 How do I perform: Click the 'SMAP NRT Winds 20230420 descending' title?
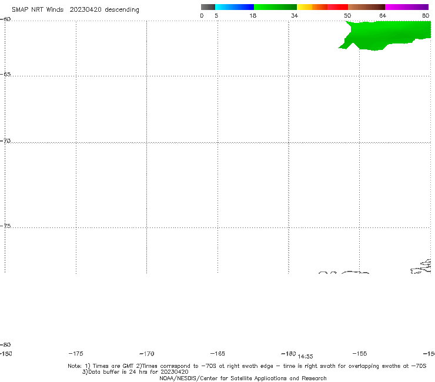(75, 10)
